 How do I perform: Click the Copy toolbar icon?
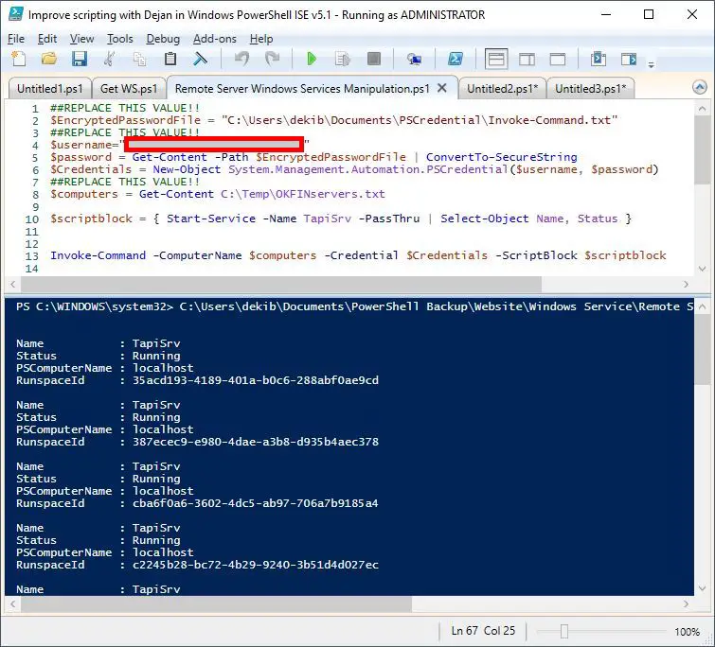[139, 60]
